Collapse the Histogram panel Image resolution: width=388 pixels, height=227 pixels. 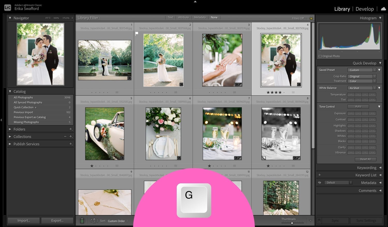click(380, 18)
